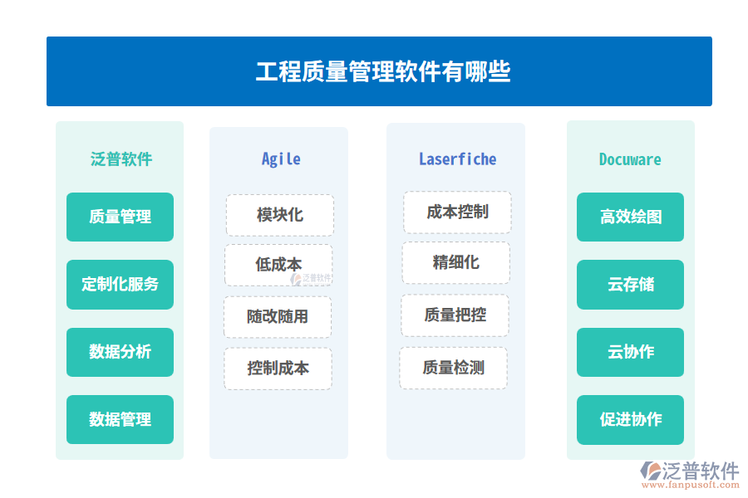The width and height of the screenshot is (748, 498).
Task: Select the 质量管理 tag under 泛普软件
Action: (120, 217)
